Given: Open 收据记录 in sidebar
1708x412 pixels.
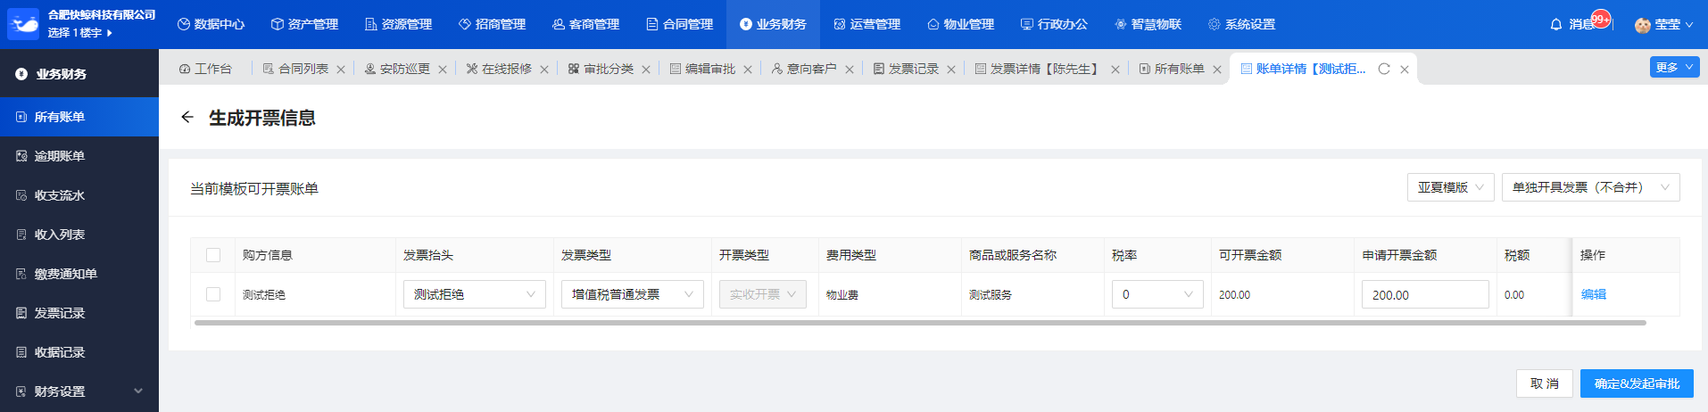Looking at the screenshot, I should [x=79, y=352].
